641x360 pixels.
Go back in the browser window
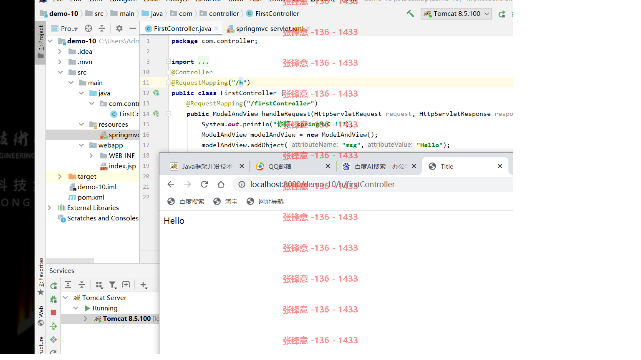(x=171, y=184)
